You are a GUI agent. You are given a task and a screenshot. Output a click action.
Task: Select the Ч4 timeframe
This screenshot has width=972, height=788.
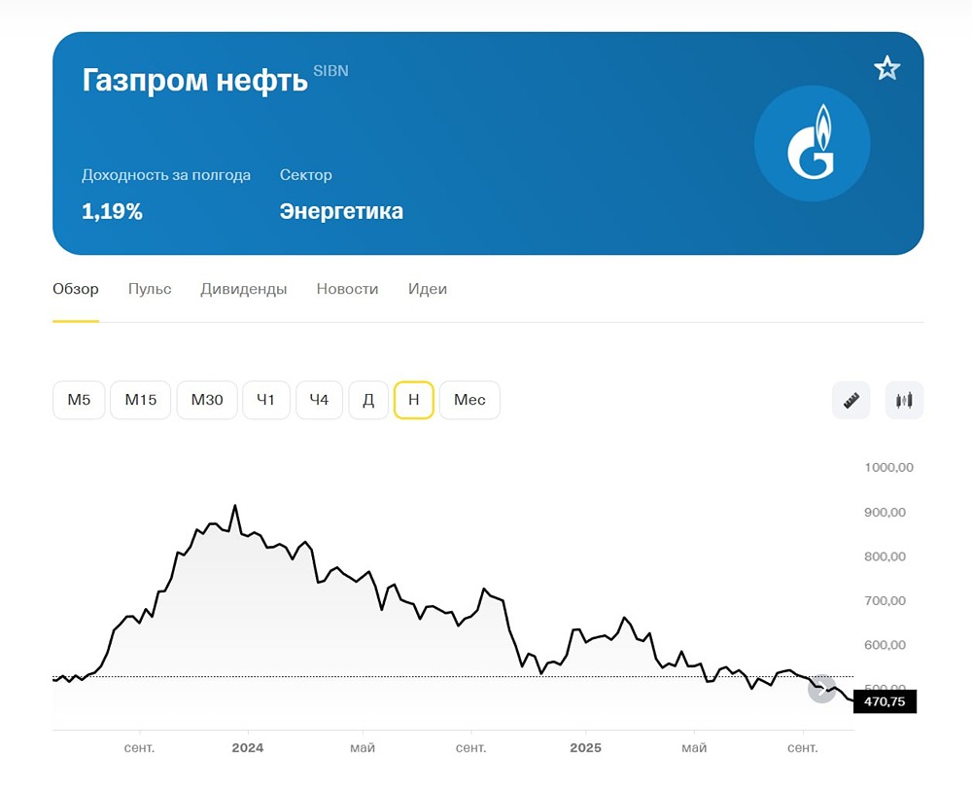tap(319, 400)
